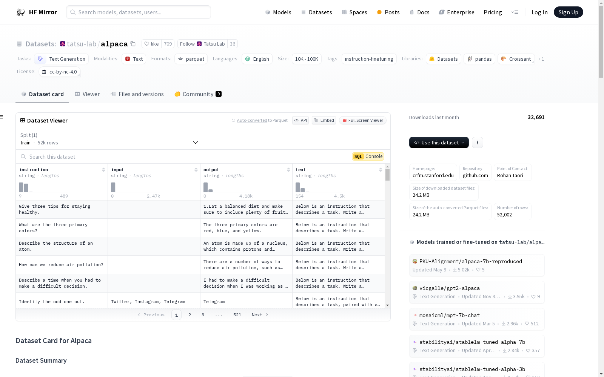
Task: Click the Search models, datasets, users field
Action: click(139, 12)
